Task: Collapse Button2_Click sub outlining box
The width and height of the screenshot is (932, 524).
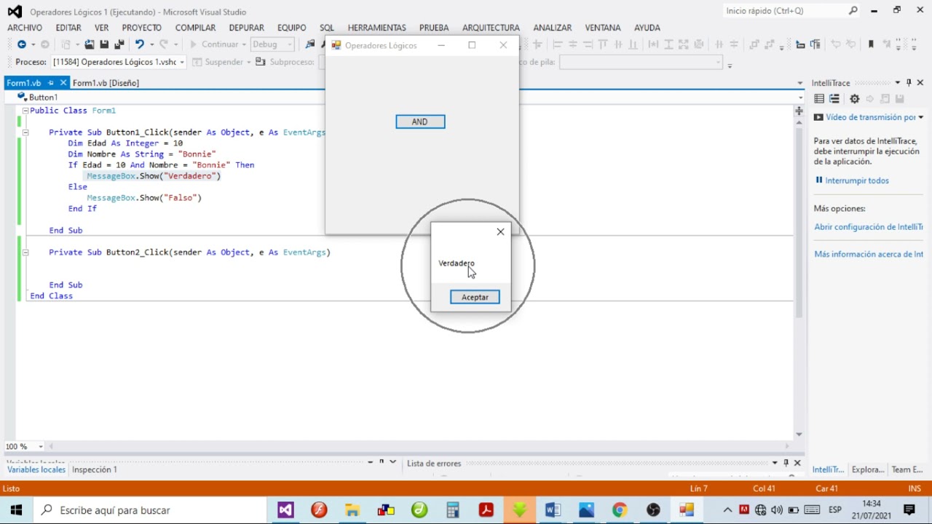Action: tap(25, 253)
